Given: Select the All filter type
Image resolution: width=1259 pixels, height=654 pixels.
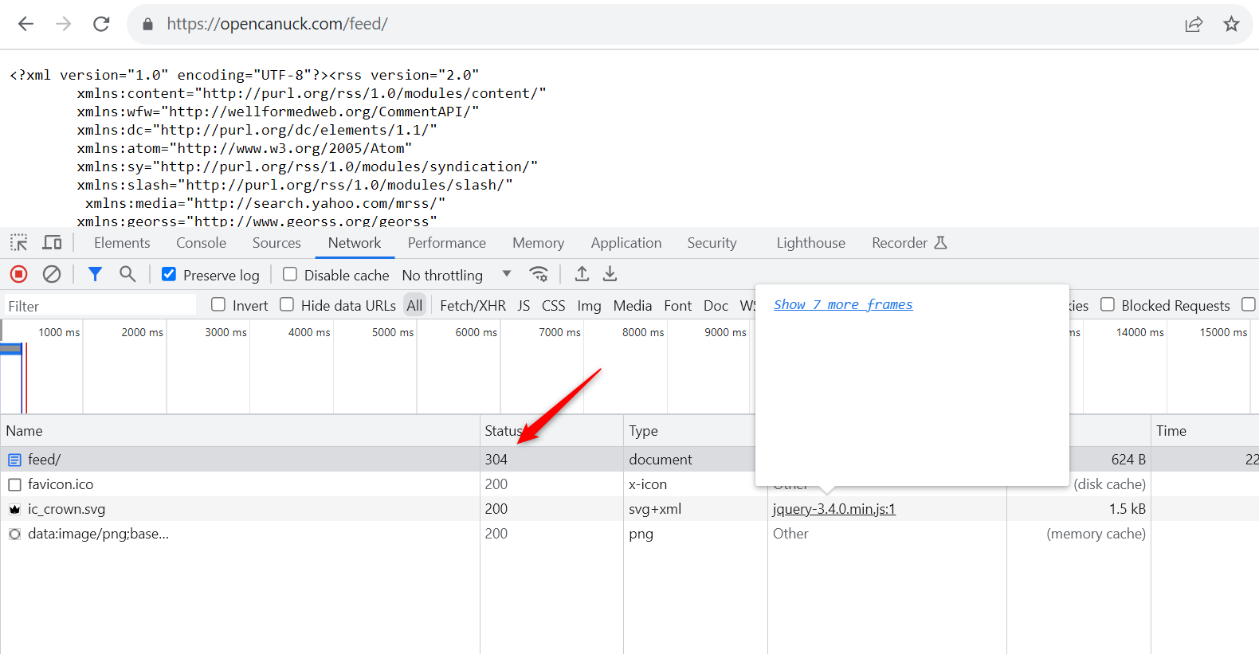Looking at the screenshot, I should coord(414,305).
